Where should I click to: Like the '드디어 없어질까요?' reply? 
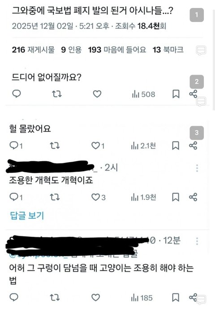pyautogui.click(x=97, y=94)
